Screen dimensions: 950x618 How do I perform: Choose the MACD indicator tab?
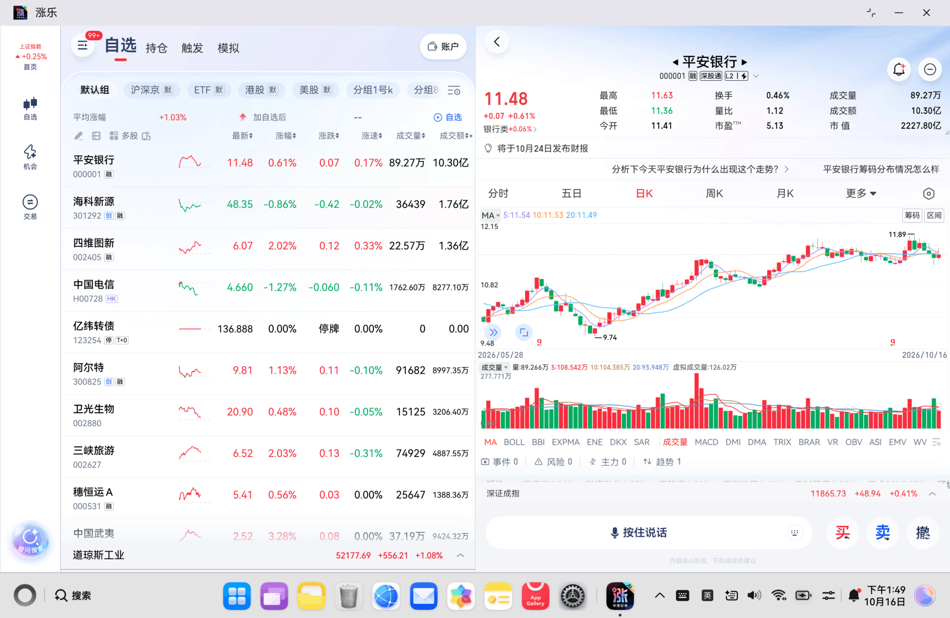click(x=706, y=442)
